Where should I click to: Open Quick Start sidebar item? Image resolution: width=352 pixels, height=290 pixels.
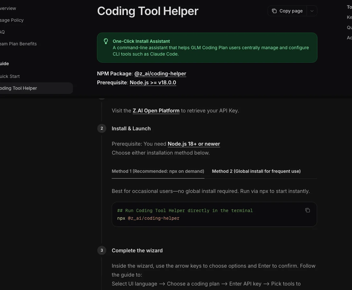click(10, 76)
